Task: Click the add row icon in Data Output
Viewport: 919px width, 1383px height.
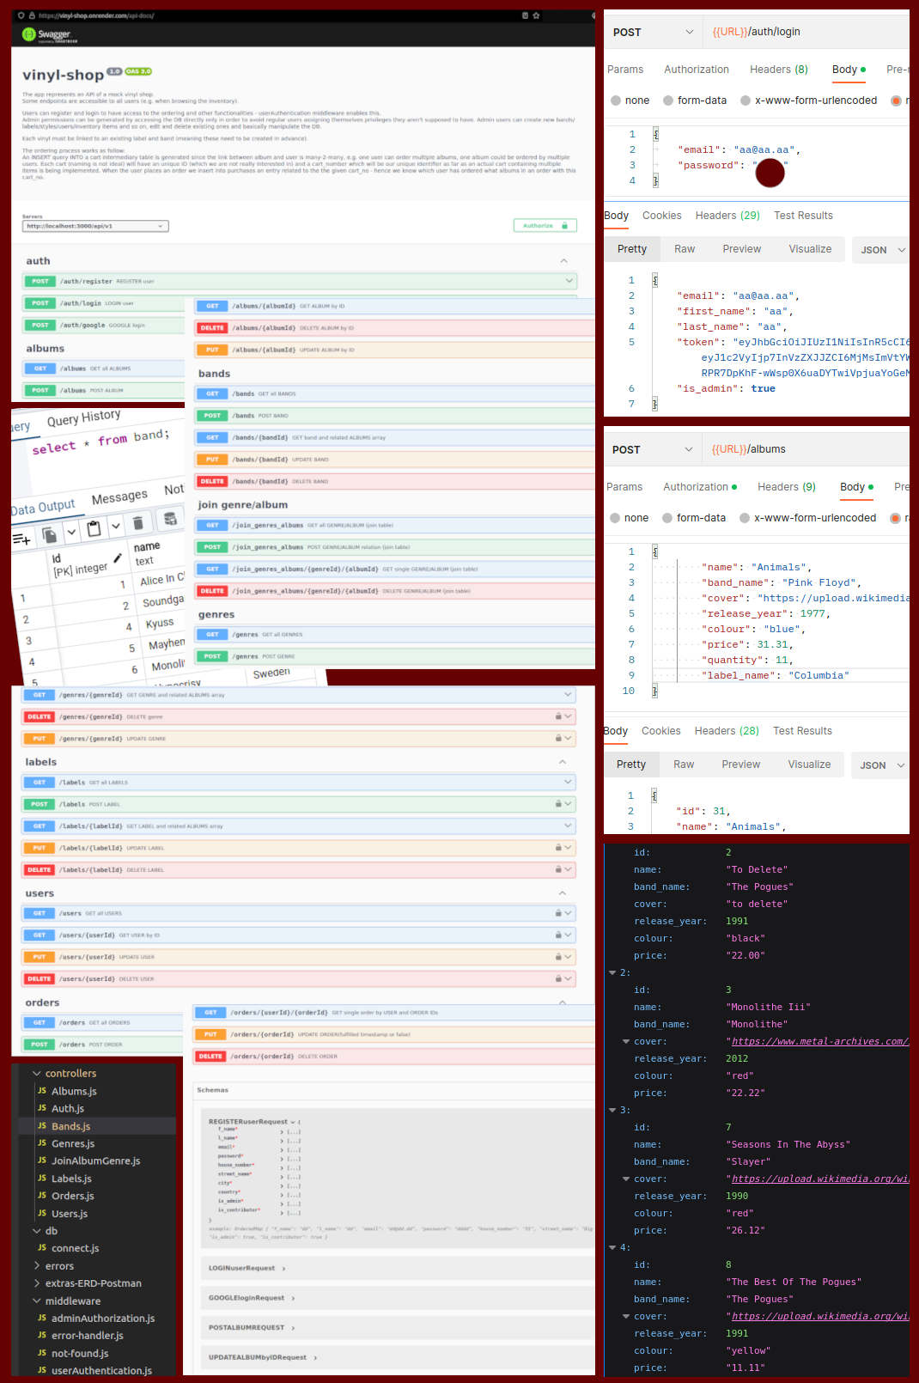Action: click(21, 539)
